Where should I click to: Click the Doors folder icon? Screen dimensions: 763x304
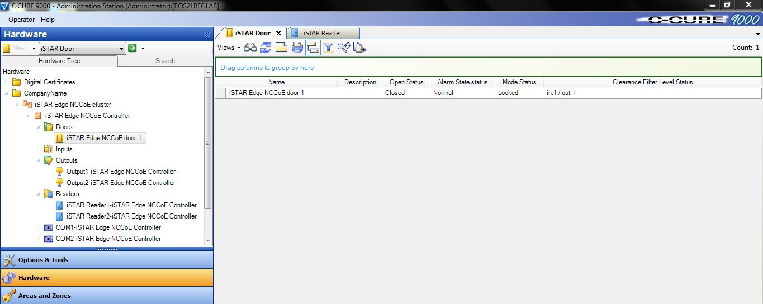pos(49,127)
